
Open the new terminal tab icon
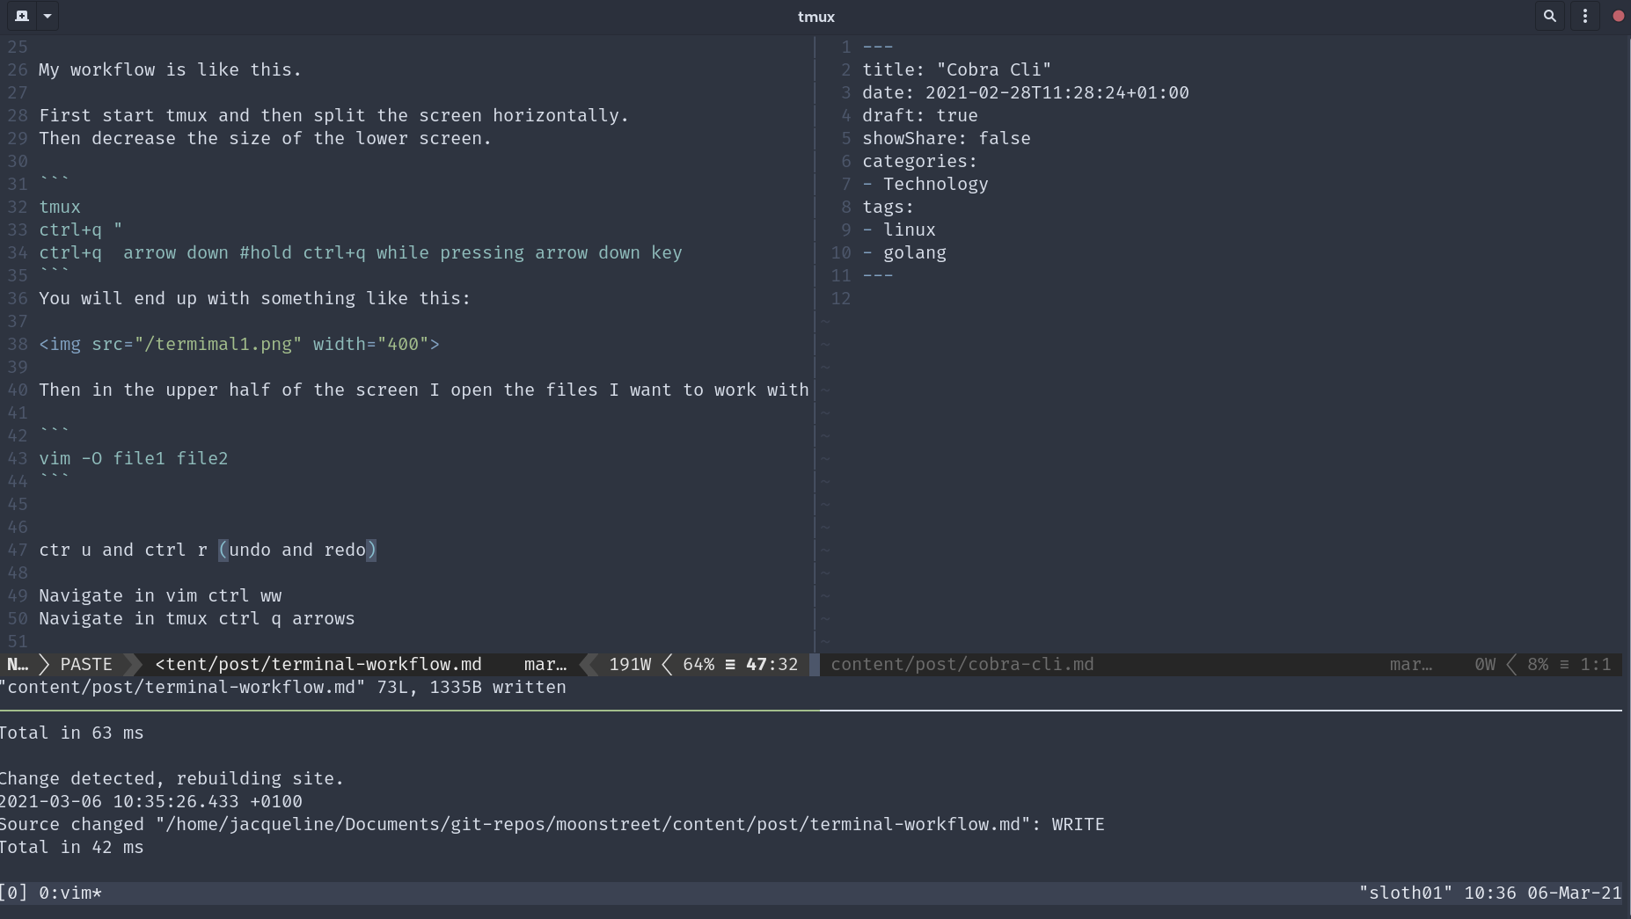[x=22, y=16]
